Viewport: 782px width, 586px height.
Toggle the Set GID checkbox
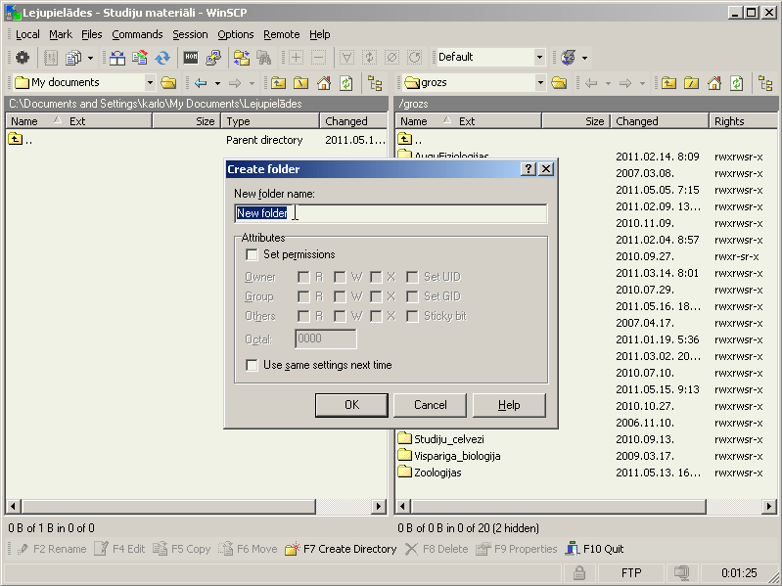[x=412, y=296]
